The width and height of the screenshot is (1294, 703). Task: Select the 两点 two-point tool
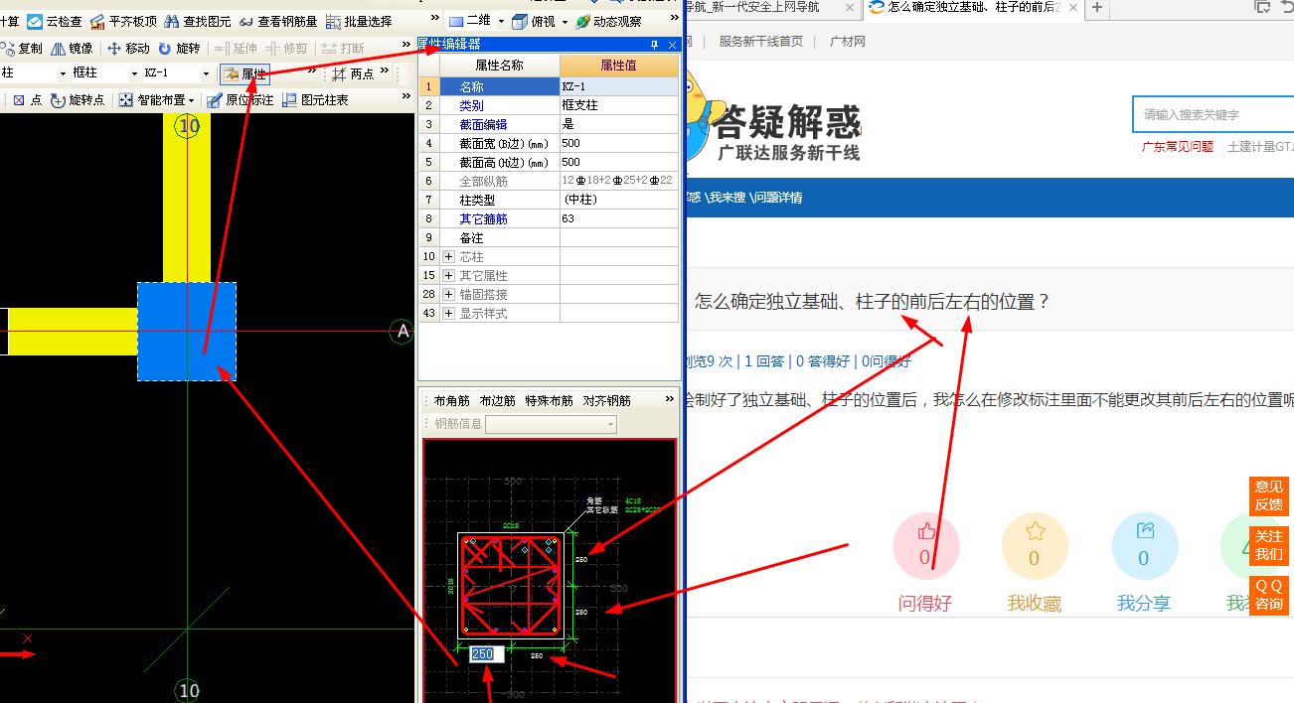(x=353, y=73)
